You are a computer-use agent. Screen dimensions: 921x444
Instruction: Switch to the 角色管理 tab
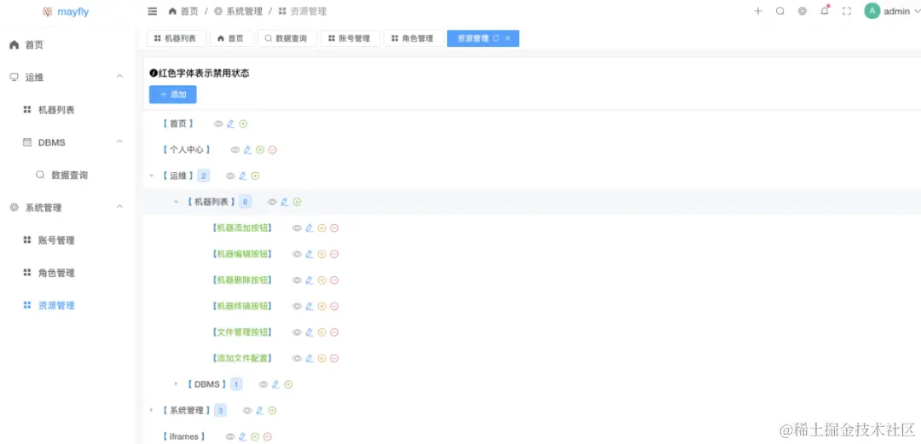pos(414,38)
